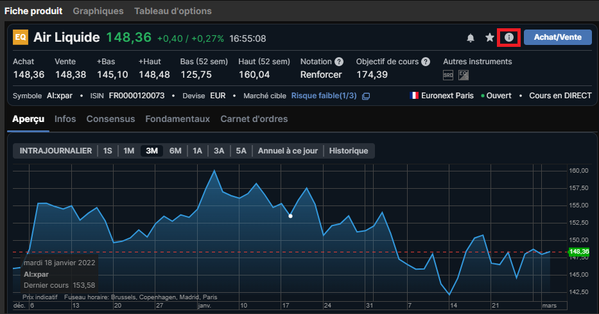This screenshot has height=314, width=599.
Task: Open help for Notation
Action: 339,62
